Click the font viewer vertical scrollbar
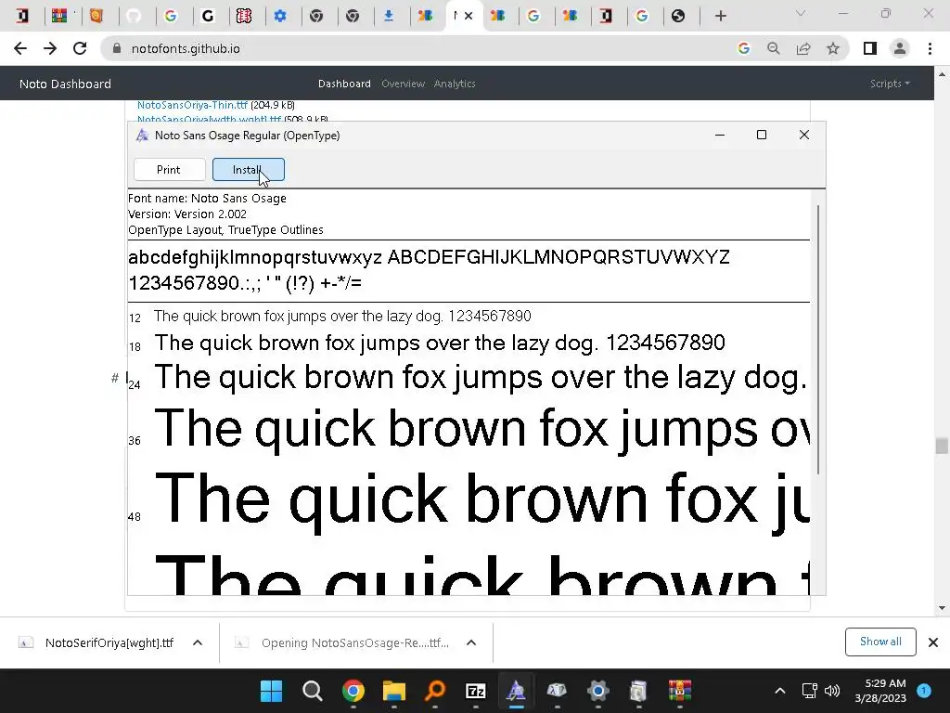Image resolution: width=950 pixels, height=713 pixels. click(x=818, y=340)
